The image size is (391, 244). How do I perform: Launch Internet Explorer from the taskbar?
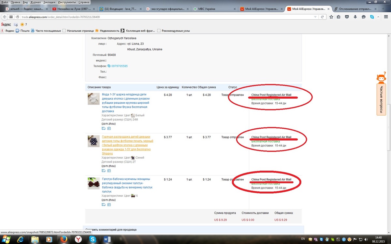pos(21,240)
